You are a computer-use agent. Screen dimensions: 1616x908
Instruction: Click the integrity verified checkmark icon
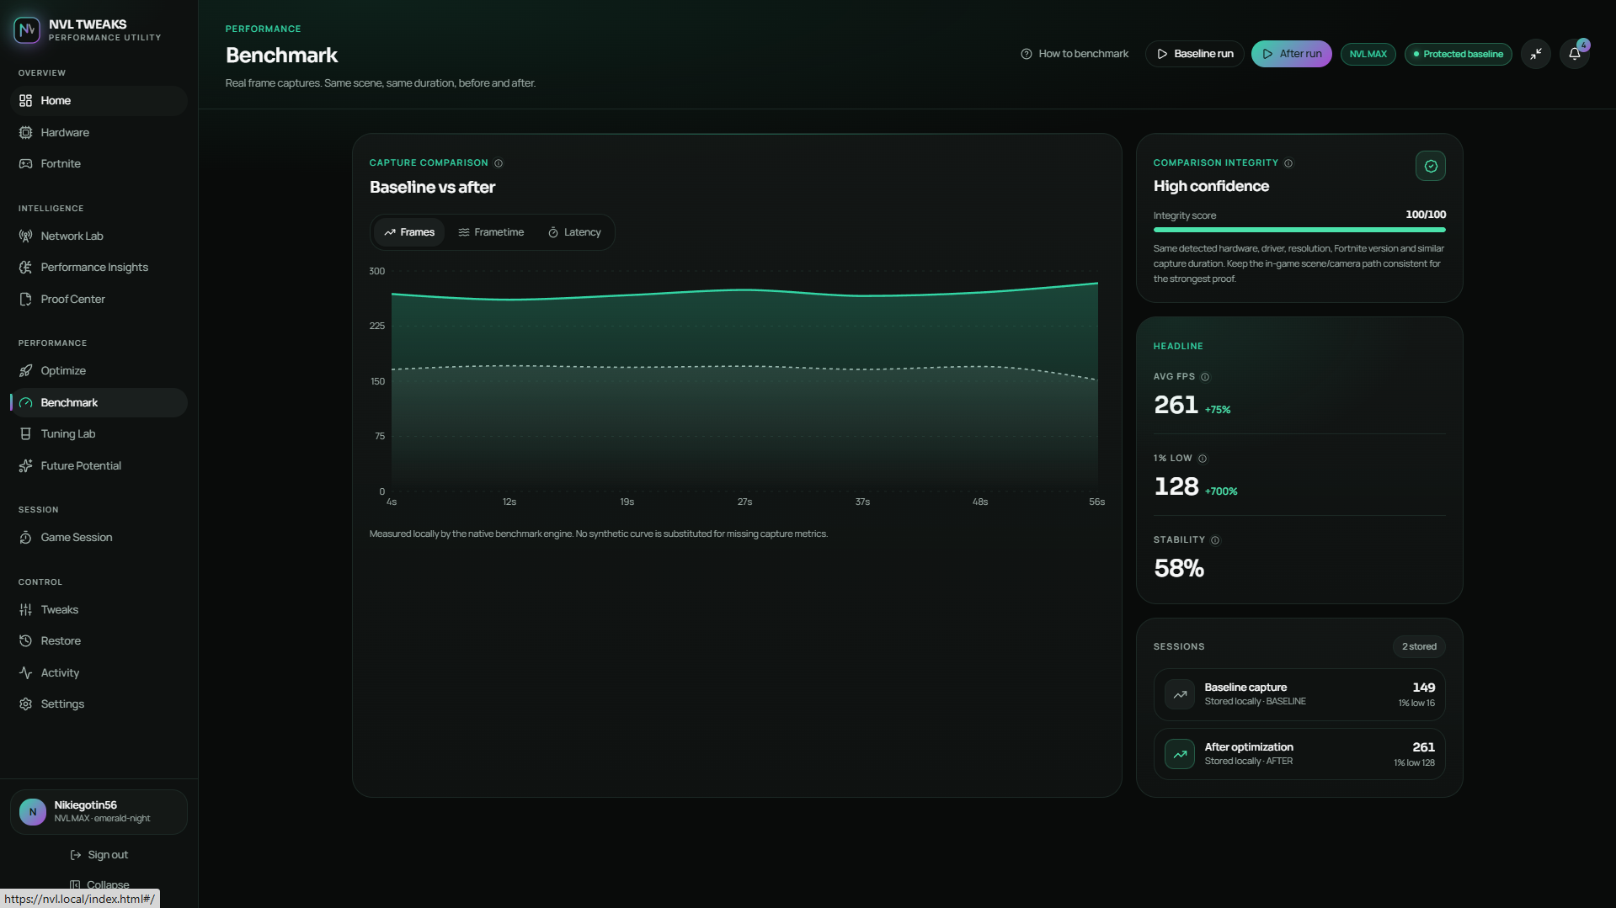1431,167
